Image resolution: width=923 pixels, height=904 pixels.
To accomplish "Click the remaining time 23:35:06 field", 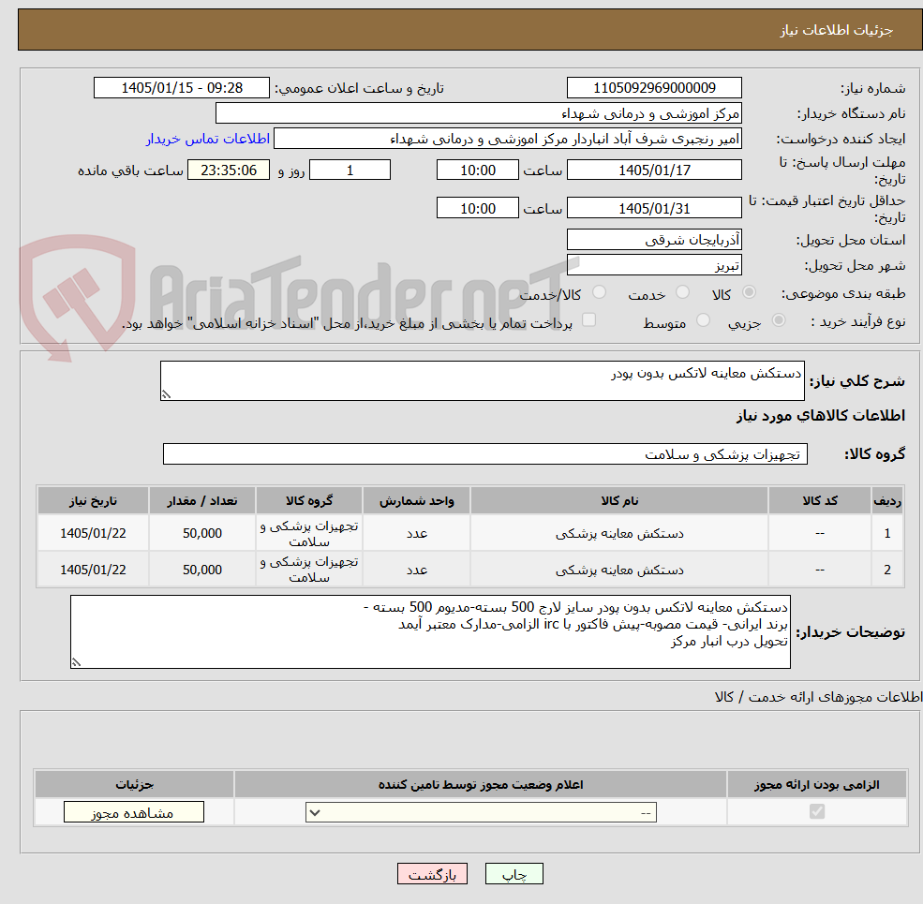I will point(229,170).
